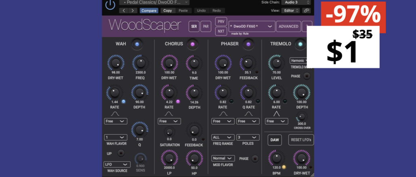This screenshot has height=177, width=416.
Task: Click the BPM knob
Action: [x=276, y=158]
